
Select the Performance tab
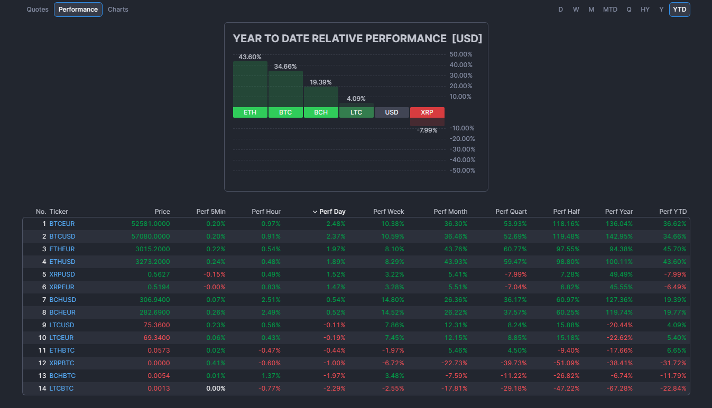[78, 10]
